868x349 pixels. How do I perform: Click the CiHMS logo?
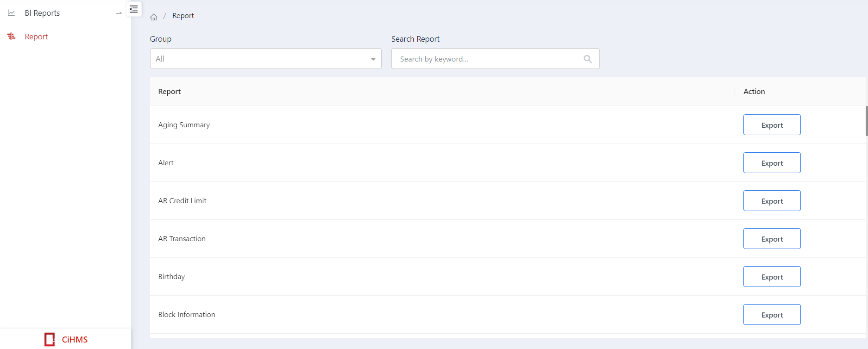66,339
